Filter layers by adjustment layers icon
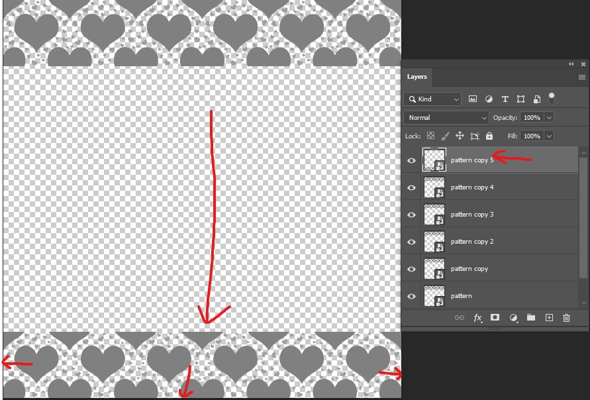 tap(489, 99)
